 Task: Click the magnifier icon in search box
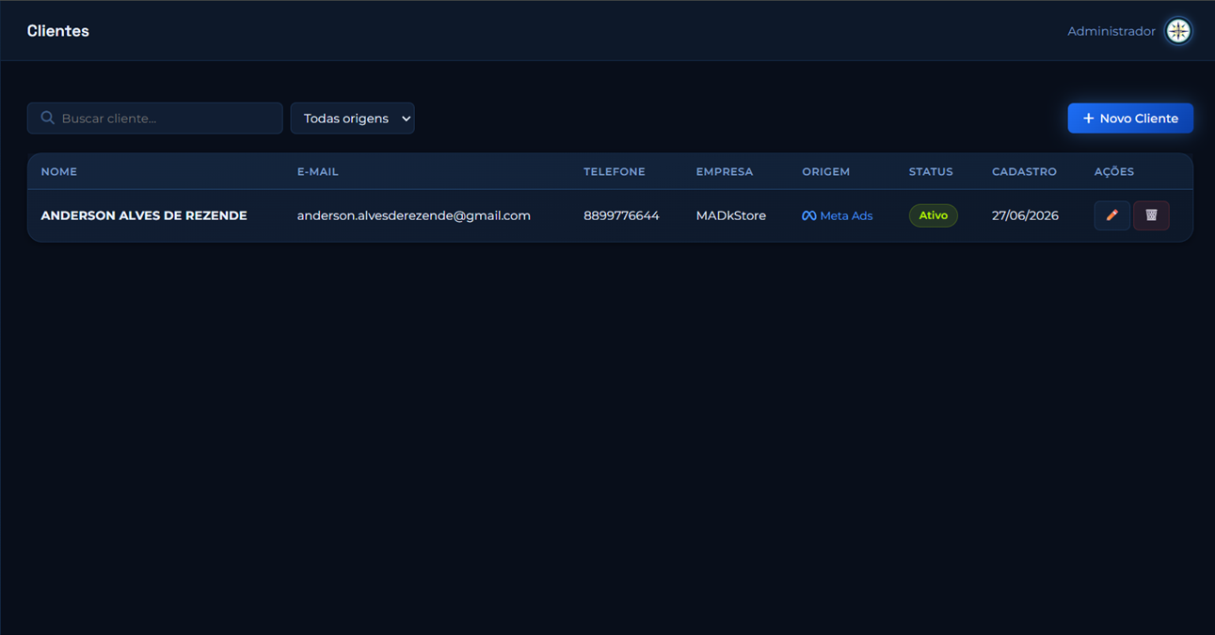coord(47,119)
